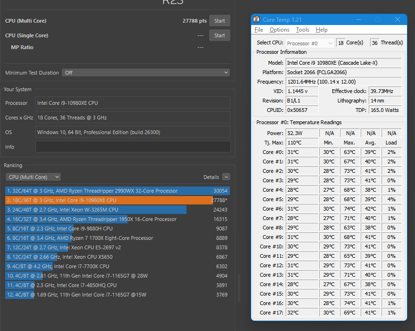Open the Minimum Test Duration dropdown

tap(146, 73)
